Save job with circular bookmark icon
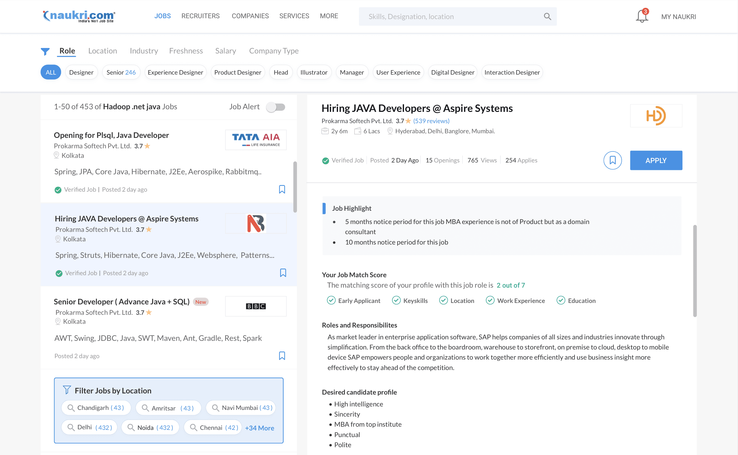The width and height of the screenshot is (738, 455). click(x=612, y=160)
